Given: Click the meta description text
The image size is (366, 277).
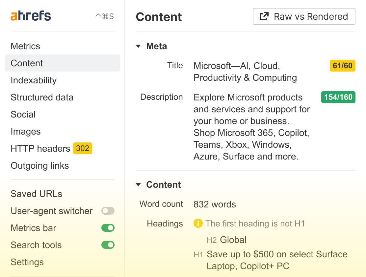Looking at the screenshot, I should click(251, 127).
